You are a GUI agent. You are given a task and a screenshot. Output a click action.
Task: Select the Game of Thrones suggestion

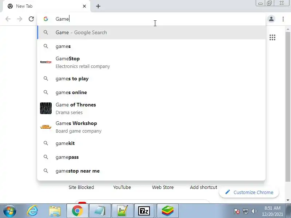151,108
